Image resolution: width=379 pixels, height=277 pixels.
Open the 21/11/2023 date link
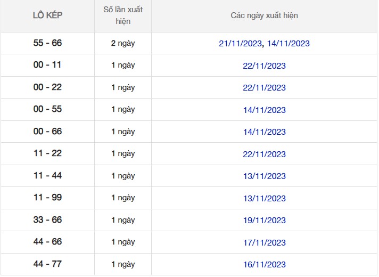point(241,44)
